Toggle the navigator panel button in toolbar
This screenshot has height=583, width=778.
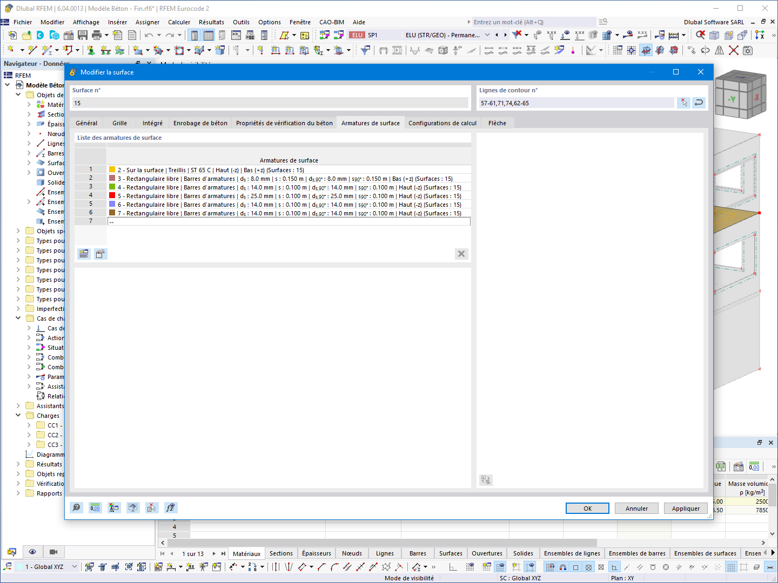194,35
